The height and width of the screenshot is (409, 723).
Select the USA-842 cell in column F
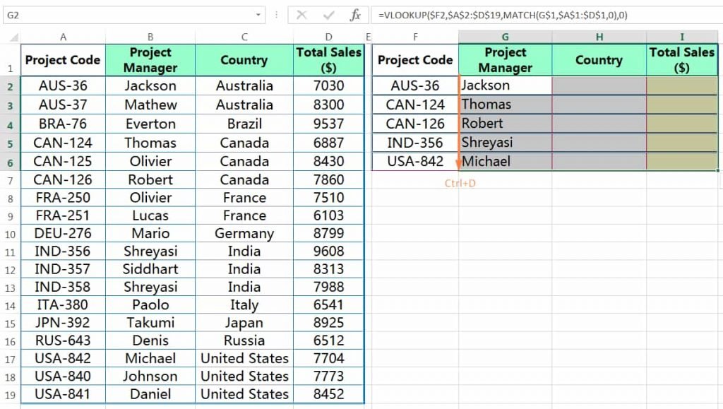tap(414, 161)
